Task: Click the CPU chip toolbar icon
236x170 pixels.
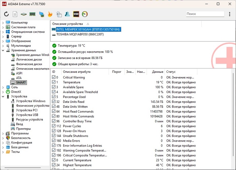Action: coord(24,14)
